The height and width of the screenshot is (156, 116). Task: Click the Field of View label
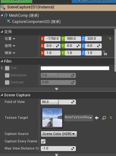click(x=15, y=102)
